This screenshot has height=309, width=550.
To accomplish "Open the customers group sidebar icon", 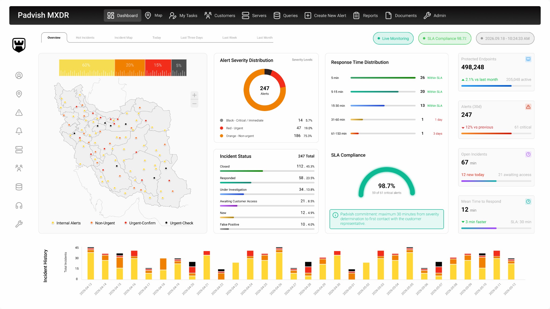I will (19, 168).
